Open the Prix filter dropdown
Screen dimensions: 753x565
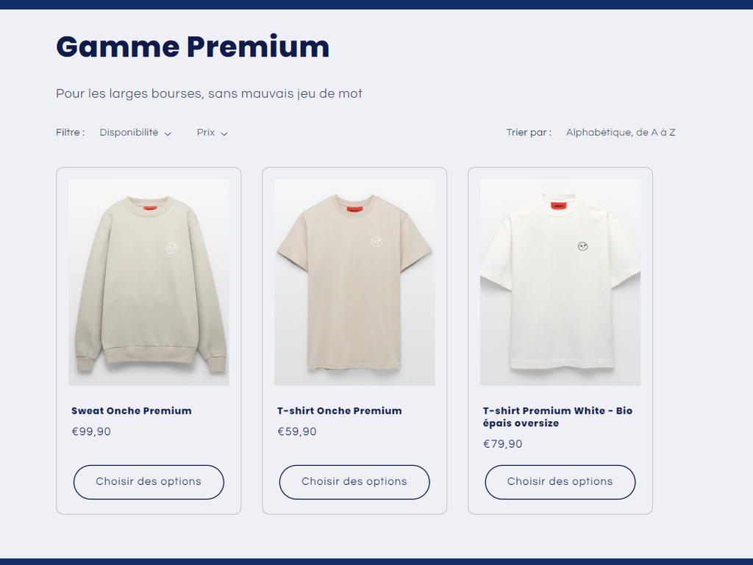point(212,133)
